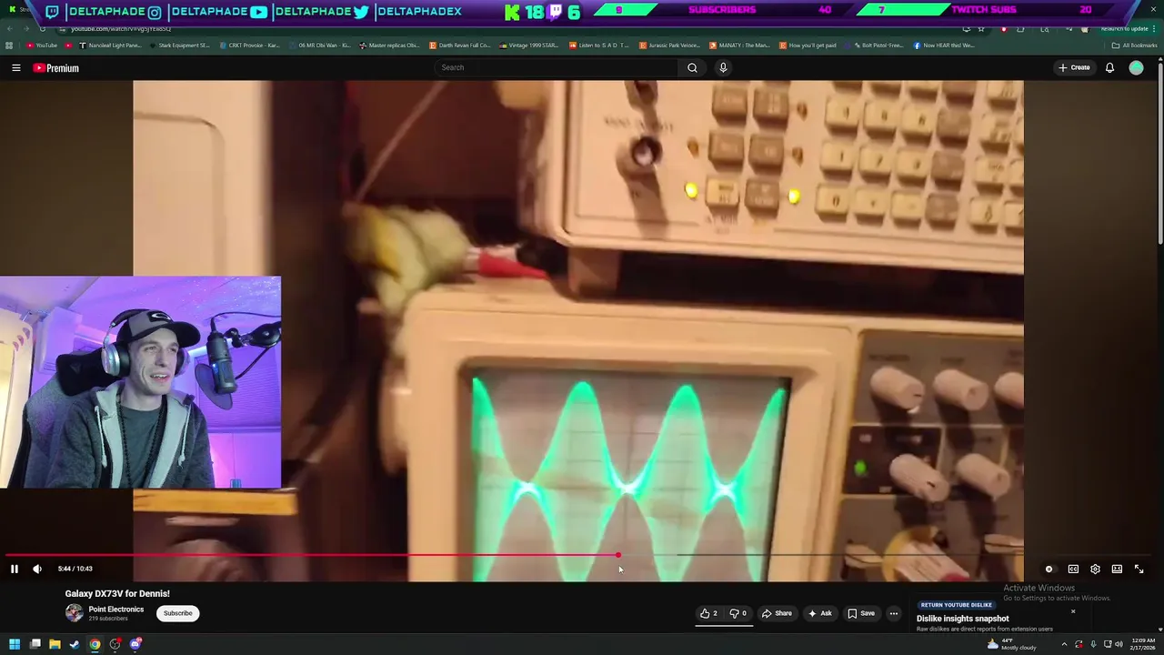This screenshot has width=1164, height=655.
Task: Expand hidden system tray icons
Action: coord(1064,645)
